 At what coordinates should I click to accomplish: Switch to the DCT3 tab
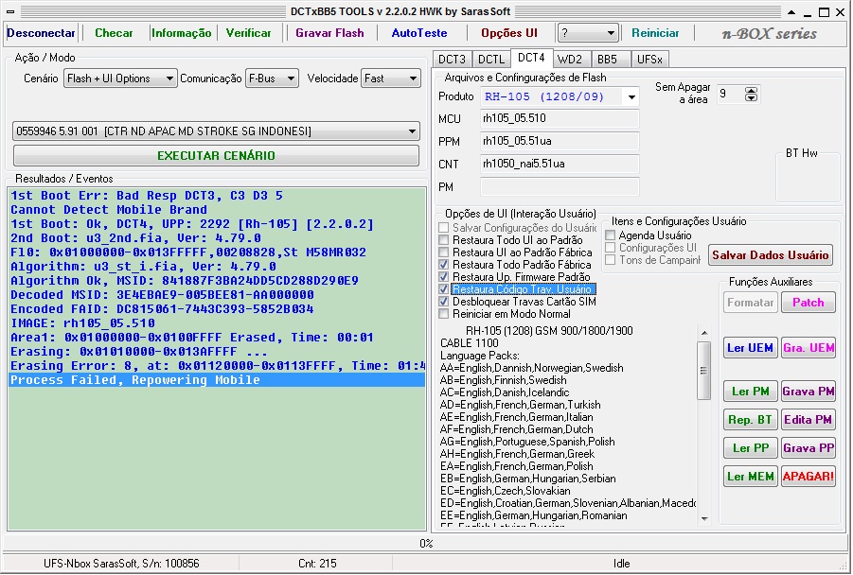tap(453, 60)
